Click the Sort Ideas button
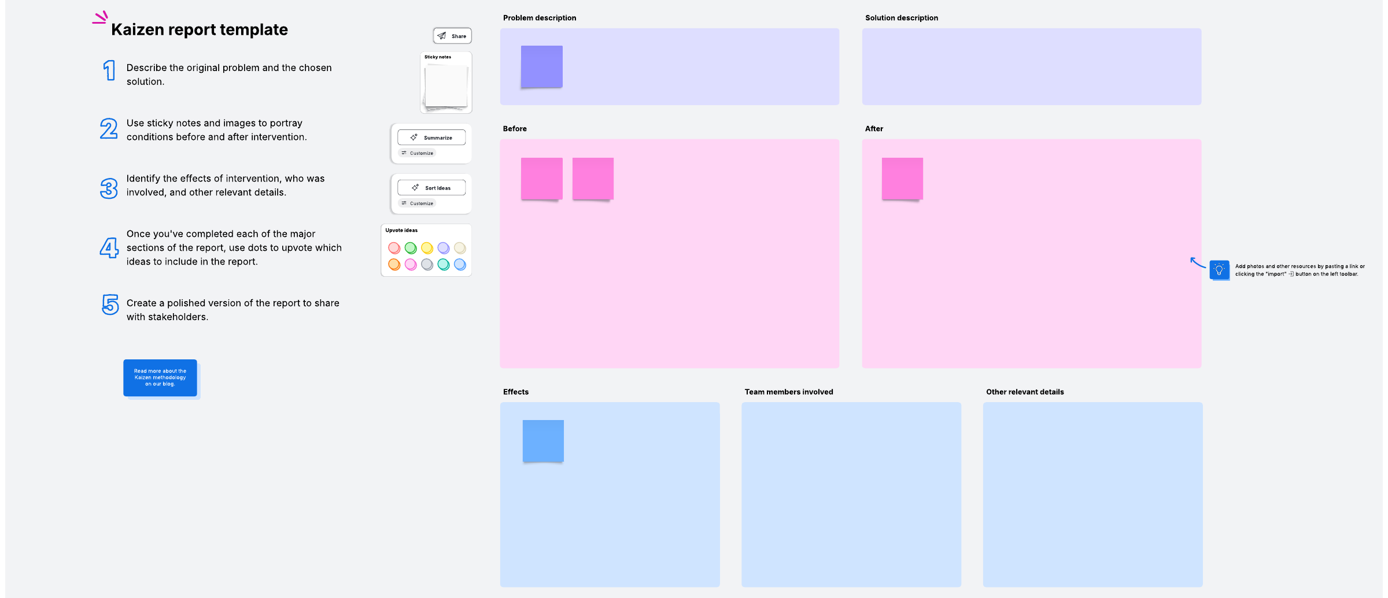This screenshot has height=598, width=1388. click(x=431, y=188)
